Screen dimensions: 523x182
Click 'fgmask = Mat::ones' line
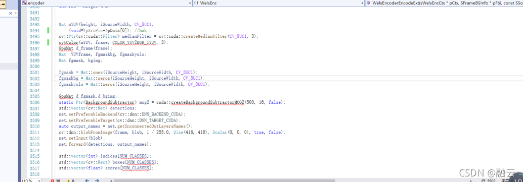pos(128,73)
